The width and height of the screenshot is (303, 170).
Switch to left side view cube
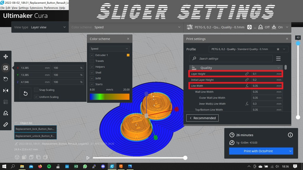(x=38, y=157)
